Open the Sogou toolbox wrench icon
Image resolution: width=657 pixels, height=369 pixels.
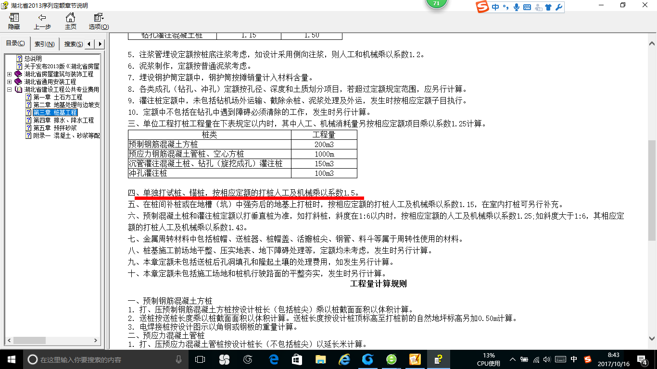click(558, 7)
